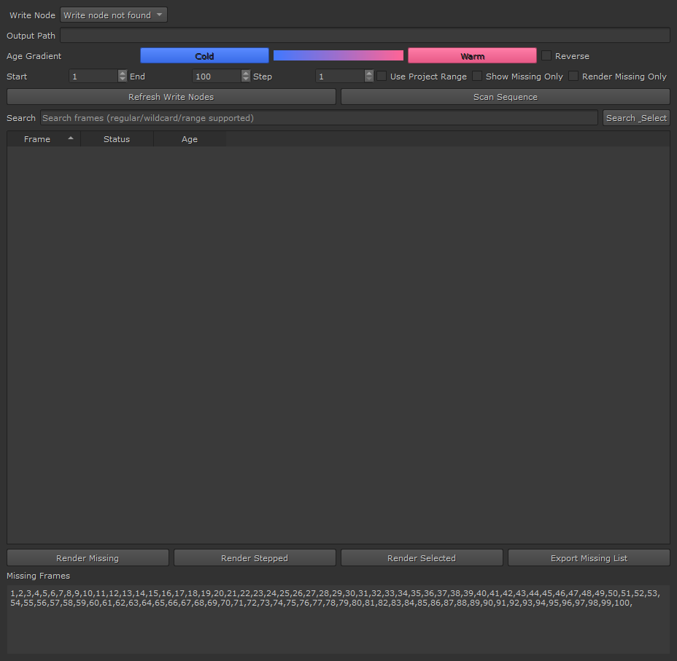Image resolution: width=677 pixels, height=661 pixels.
Task: Enable the Reverse checkbox
Action: 546,56
